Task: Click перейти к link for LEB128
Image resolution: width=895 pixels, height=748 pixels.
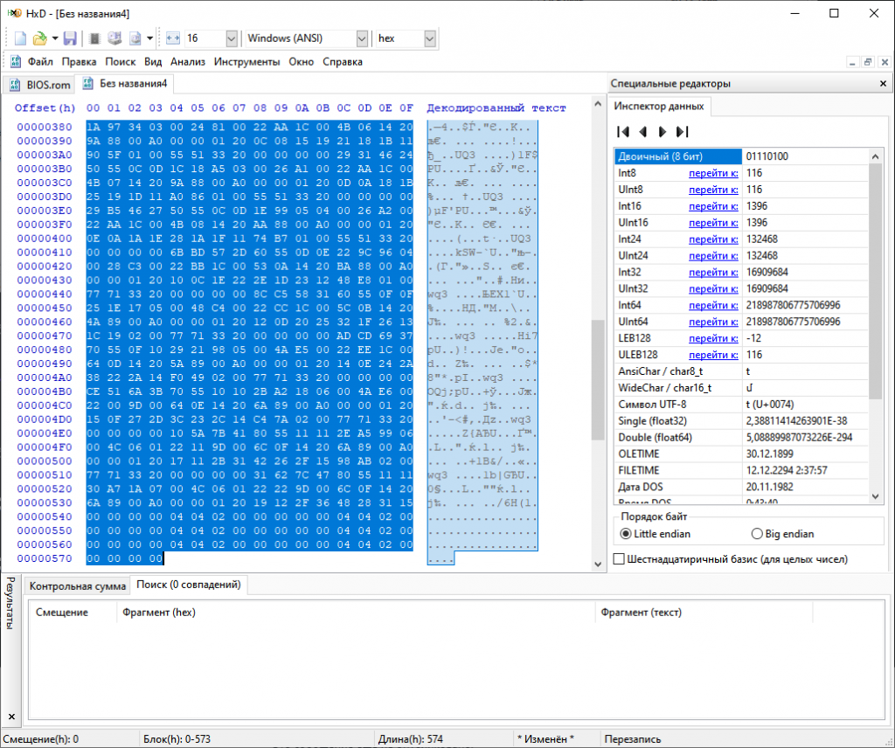Action: [x=713, y=338]
